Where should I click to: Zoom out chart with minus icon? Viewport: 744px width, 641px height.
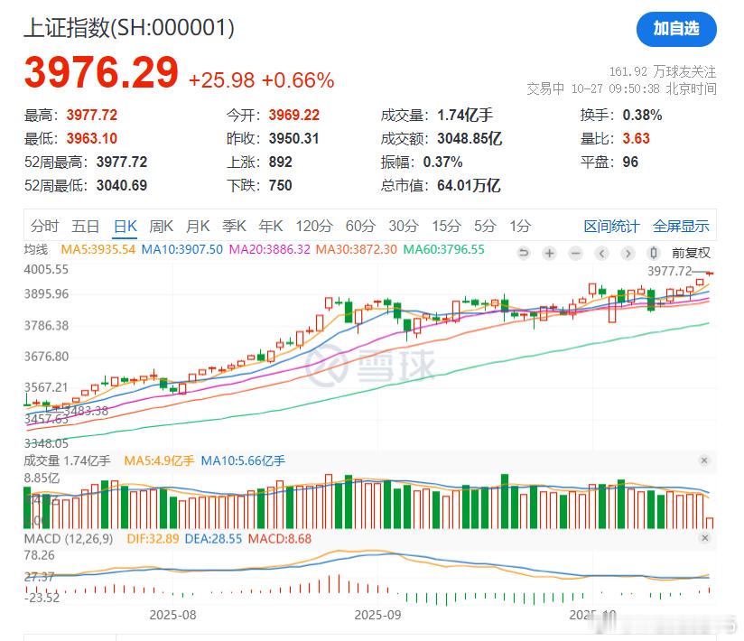575,253
